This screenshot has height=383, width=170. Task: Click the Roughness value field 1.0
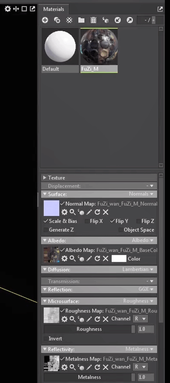146,329
